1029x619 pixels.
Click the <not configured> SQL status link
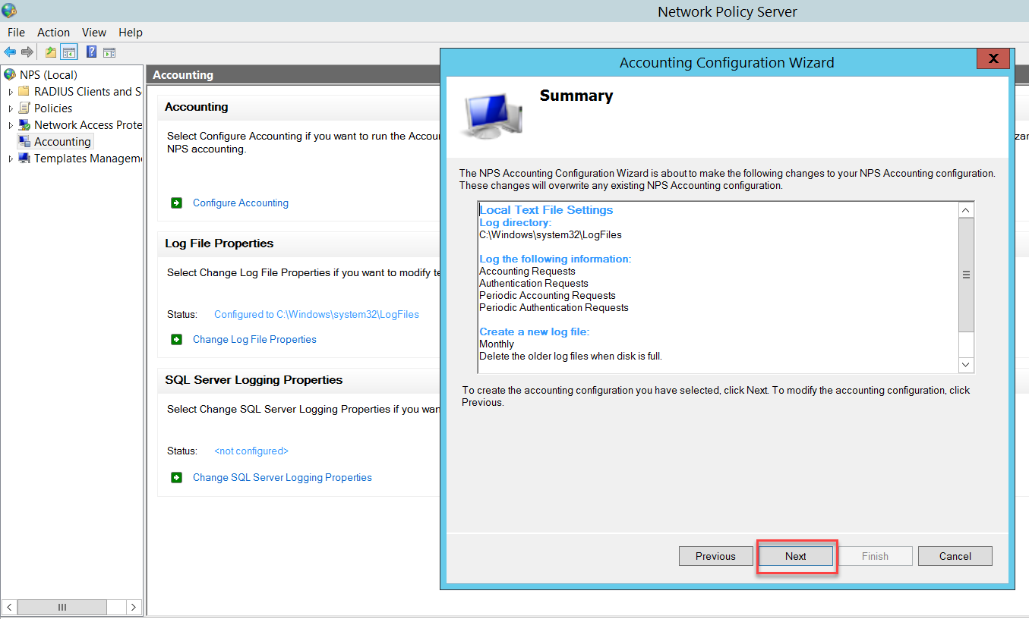click(251, 451)
